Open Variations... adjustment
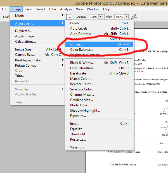Image resolution: width=168 pixels, height=173 pixels. (x=99, y=147)
